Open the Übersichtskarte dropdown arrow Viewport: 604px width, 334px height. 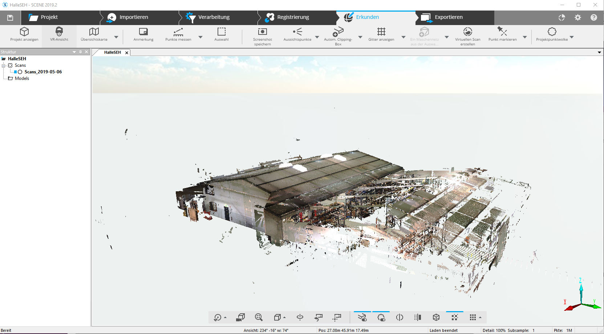pos(116,37)
